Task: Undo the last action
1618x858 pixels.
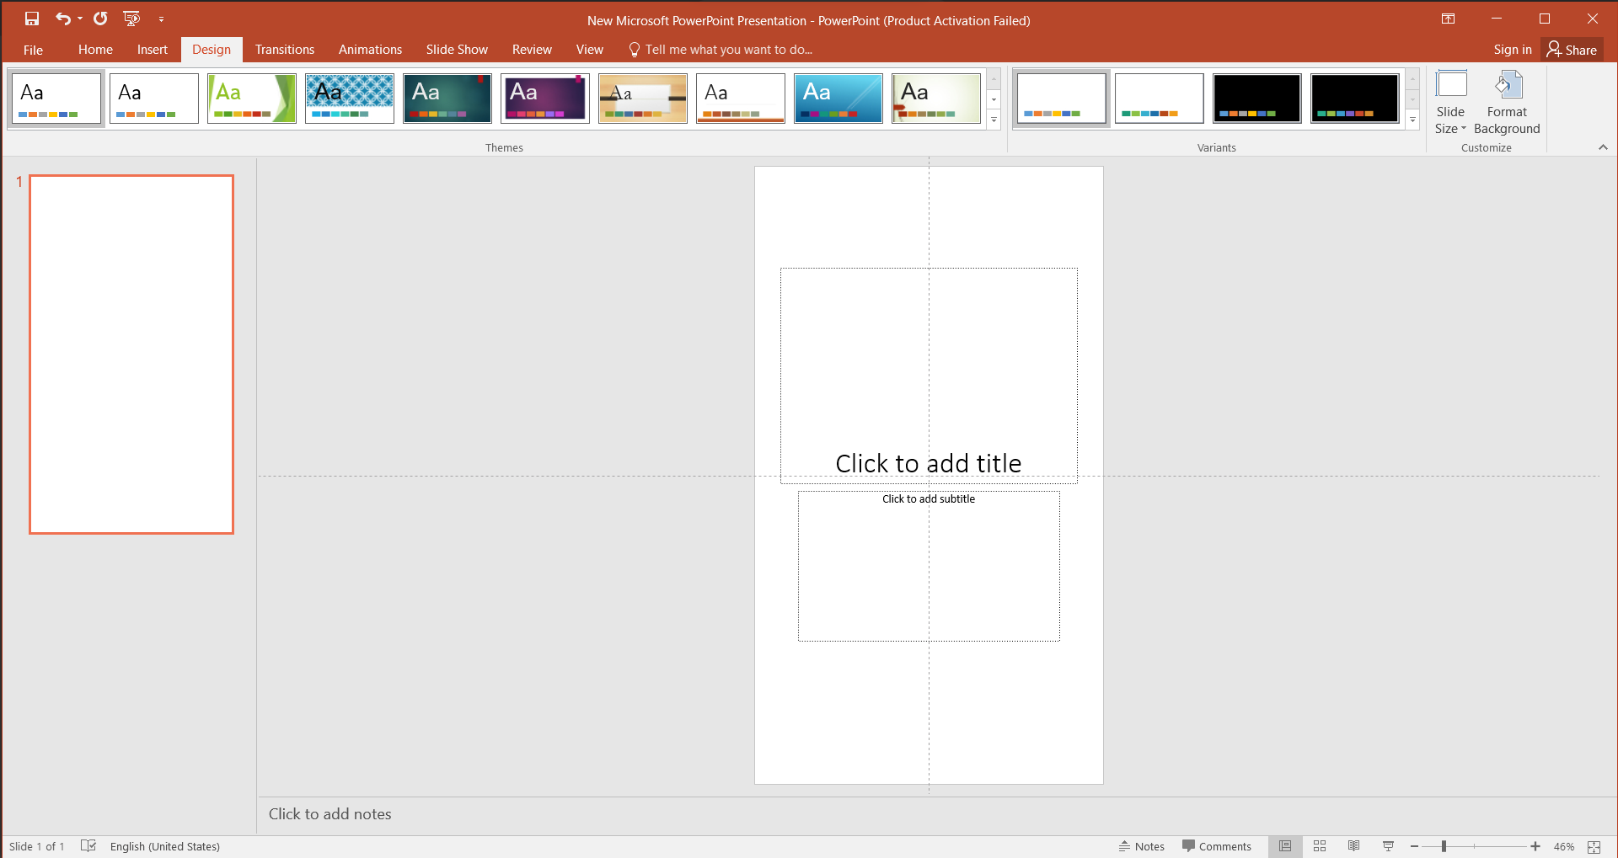Action: (x=63, y=19)
